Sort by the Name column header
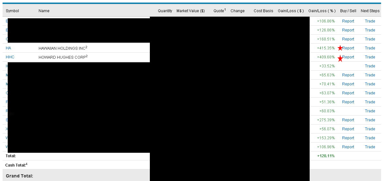The height and width of the screenshot is (181, 382). tap(44, 11)
